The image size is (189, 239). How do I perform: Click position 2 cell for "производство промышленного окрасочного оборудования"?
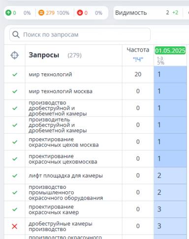pyautogui.click(x=170, y=192)
